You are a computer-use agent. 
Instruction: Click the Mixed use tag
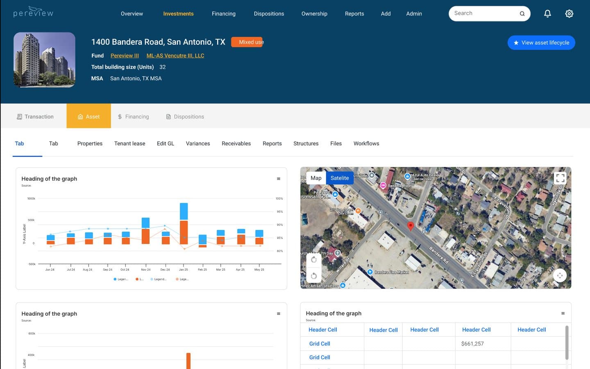pyautogui.click(x=247, y=42)
